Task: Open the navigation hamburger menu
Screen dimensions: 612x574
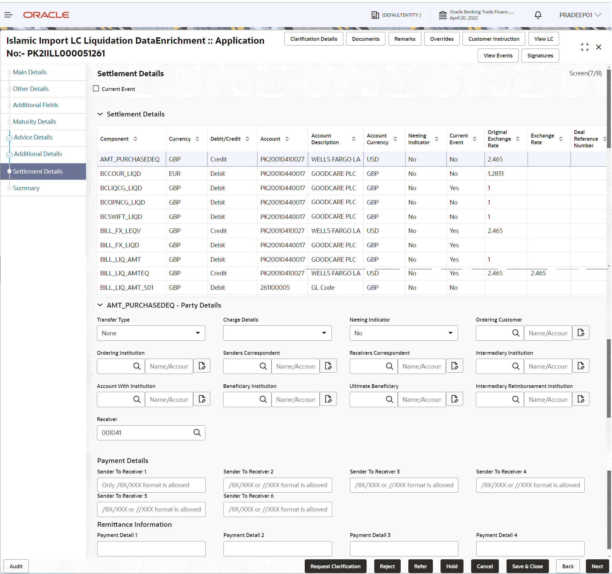Action: coord(8,15)
